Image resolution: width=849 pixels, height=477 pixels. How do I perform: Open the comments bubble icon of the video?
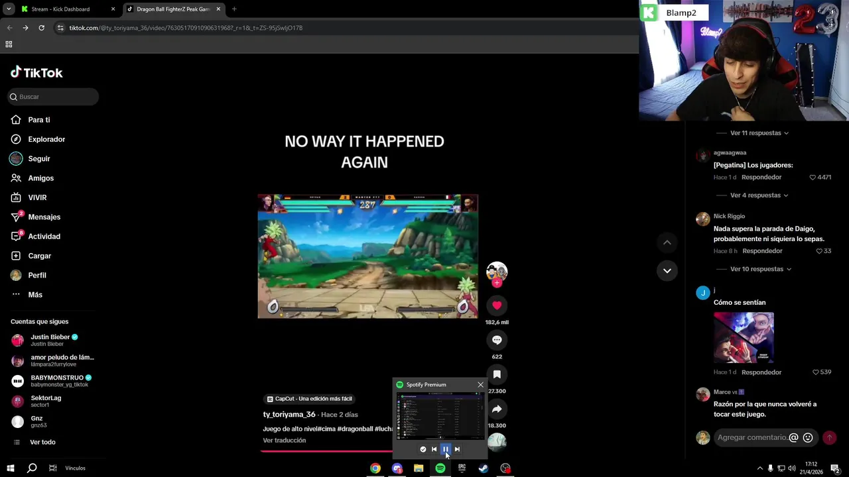click(x=497, y=340)
